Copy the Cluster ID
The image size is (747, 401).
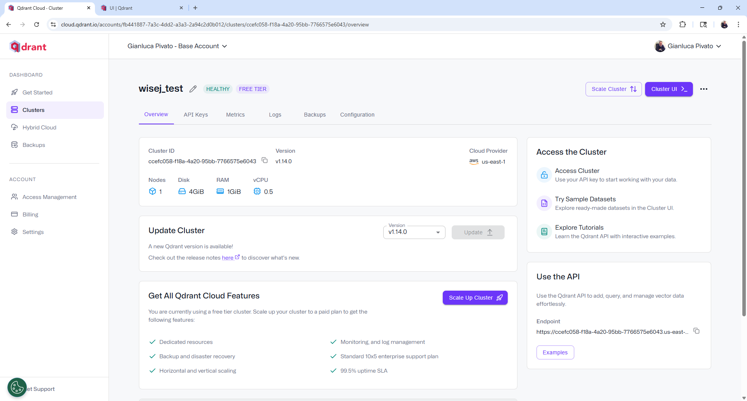[265, 160]
